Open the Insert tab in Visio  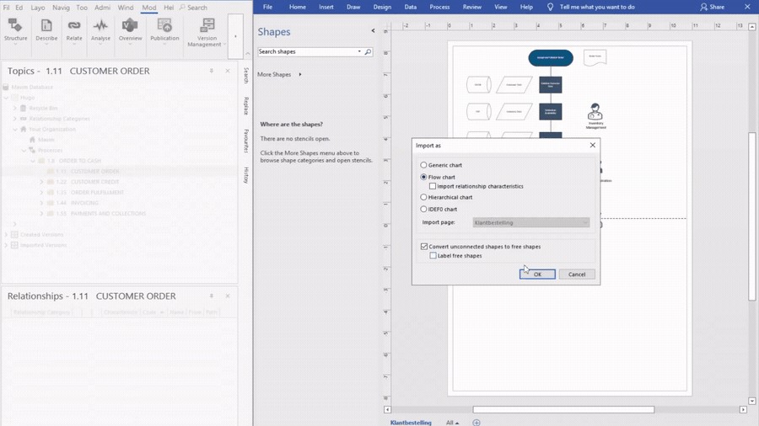[326, 7]
